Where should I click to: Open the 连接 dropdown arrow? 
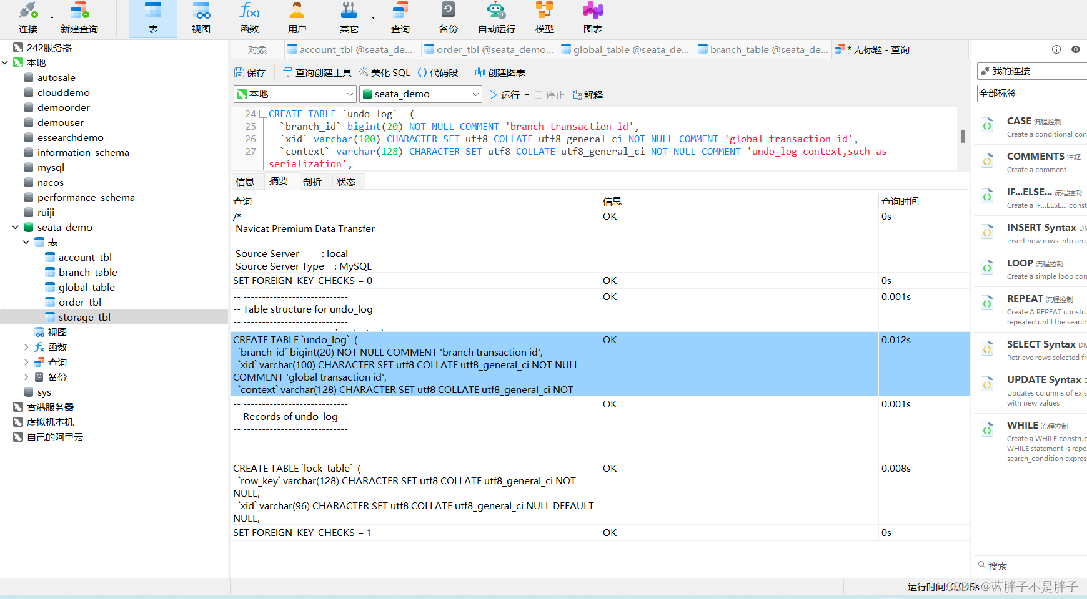[52, 17]
